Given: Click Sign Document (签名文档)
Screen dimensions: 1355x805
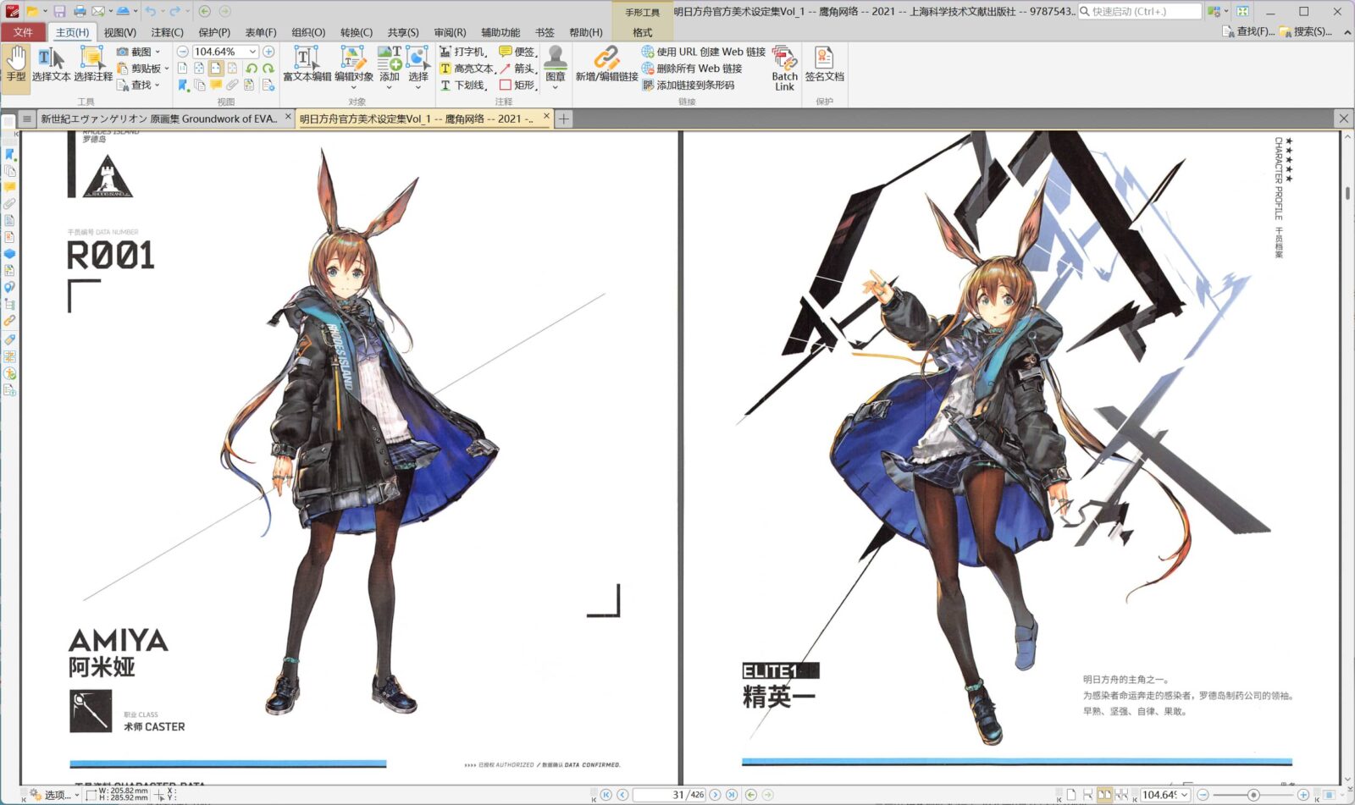Looking at the screenshot, I should tap(824, 64).
